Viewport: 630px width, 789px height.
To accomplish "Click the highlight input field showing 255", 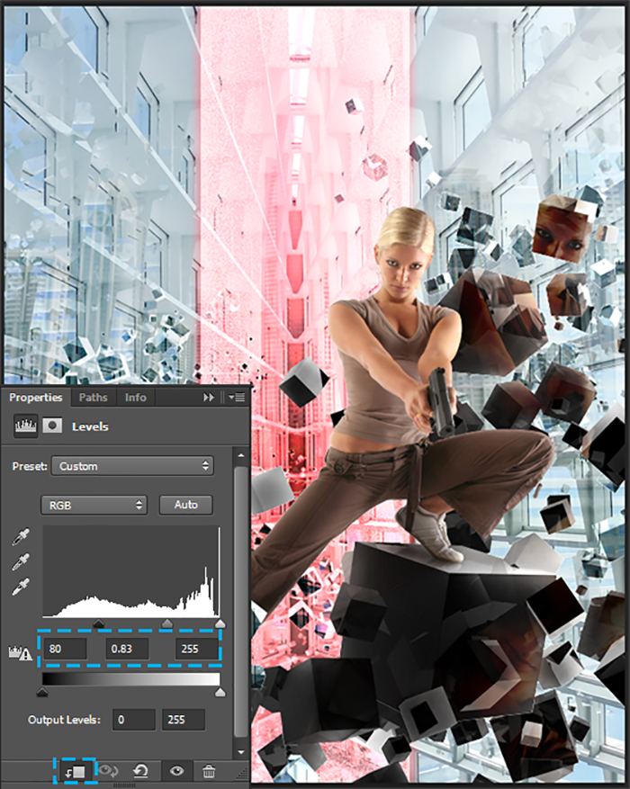I will pyautogui.click(x=196, y=650).
